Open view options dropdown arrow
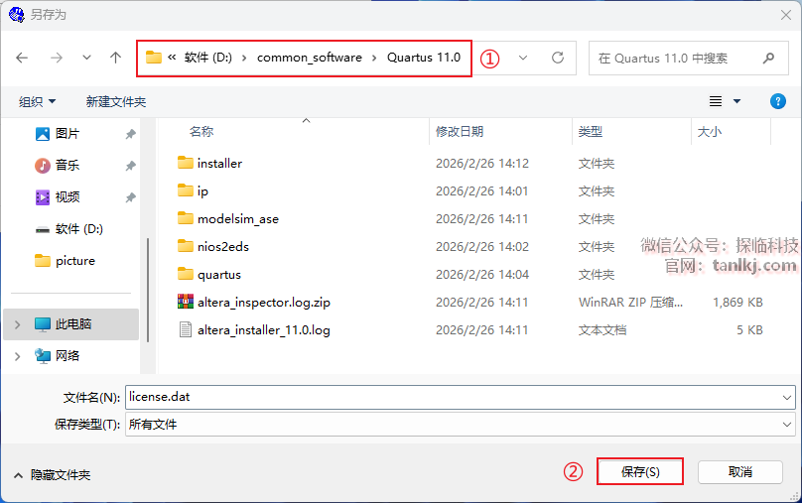 (737, 102)
